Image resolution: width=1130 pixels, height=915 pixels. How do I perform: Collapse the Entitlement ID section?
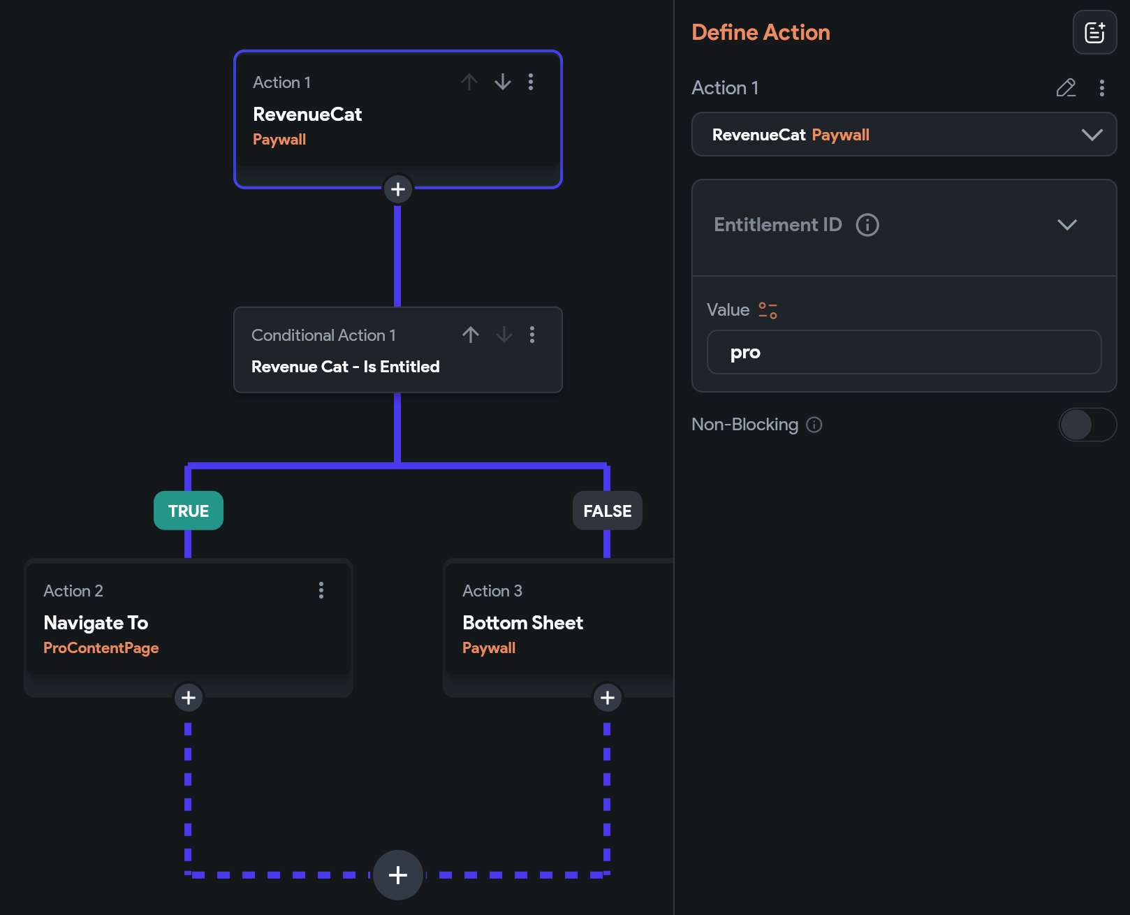click(x=1067, y=225)
